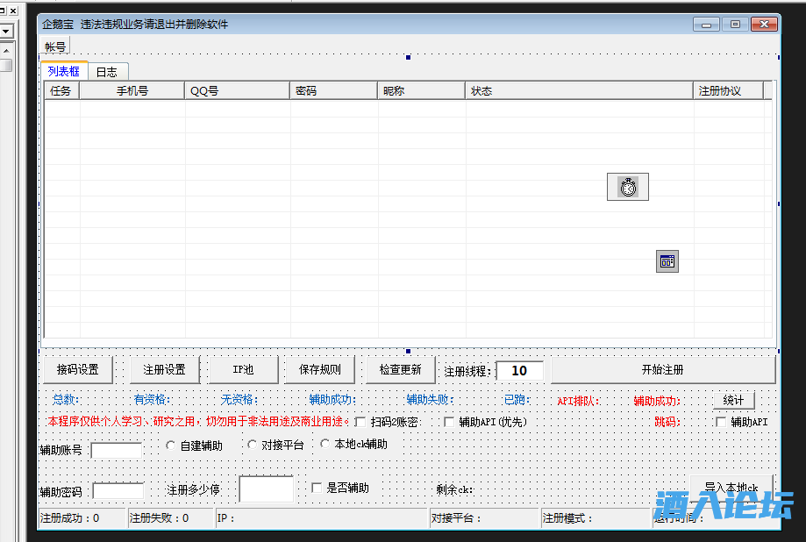Expand the dropdown in the left panel
This screenshot has width=806, height=542.
6,32
